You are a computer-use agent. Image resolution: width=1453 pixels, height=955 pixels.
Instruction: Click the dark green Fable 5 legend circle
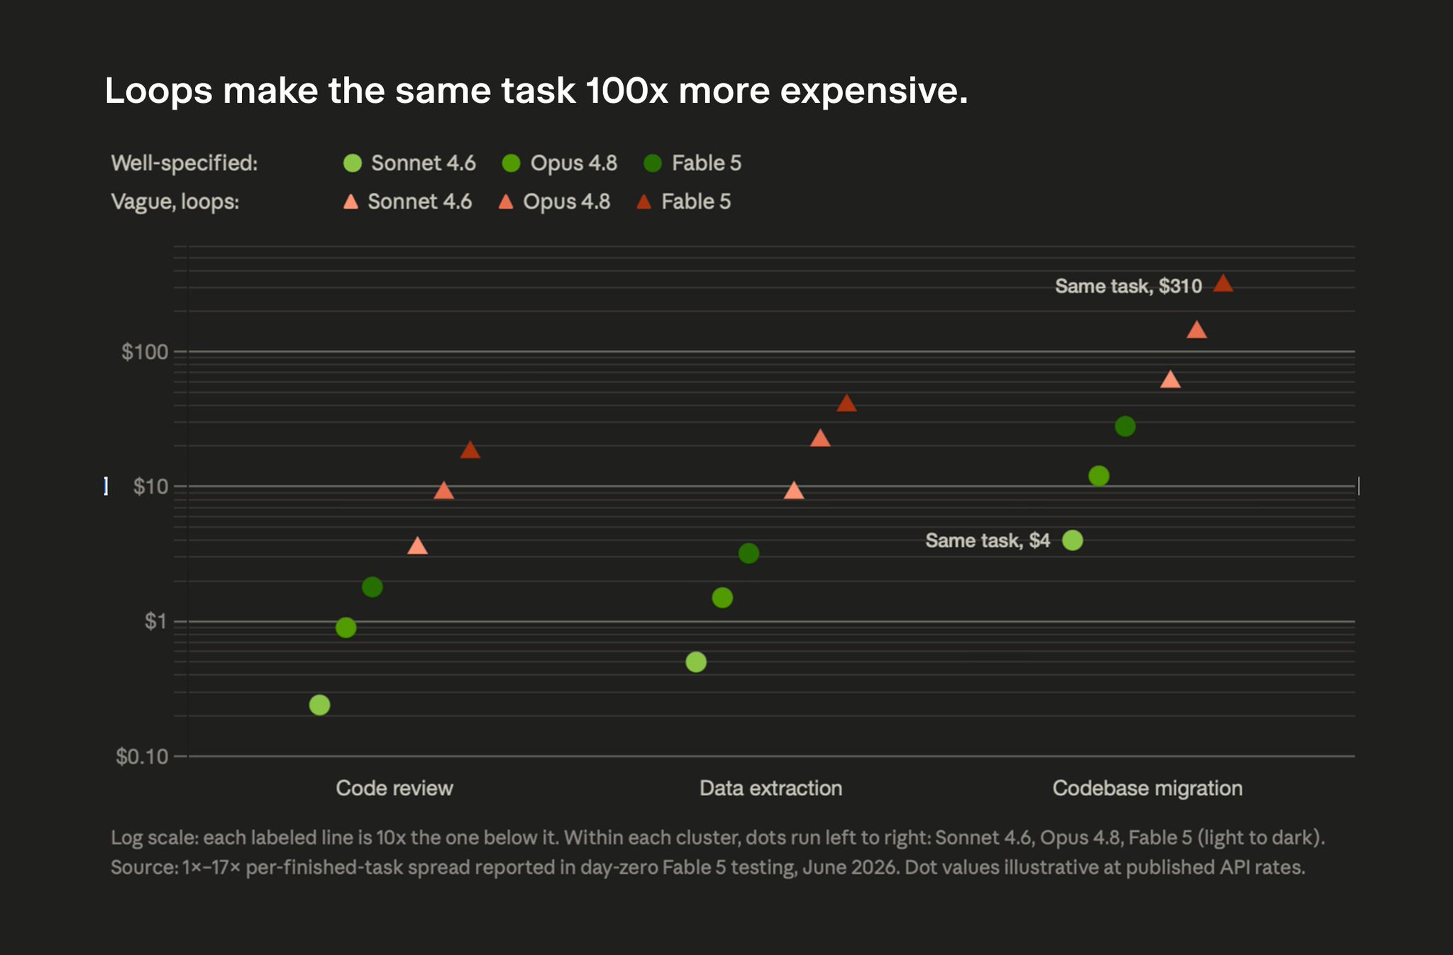pyautogui.click(x=652, y=163)
